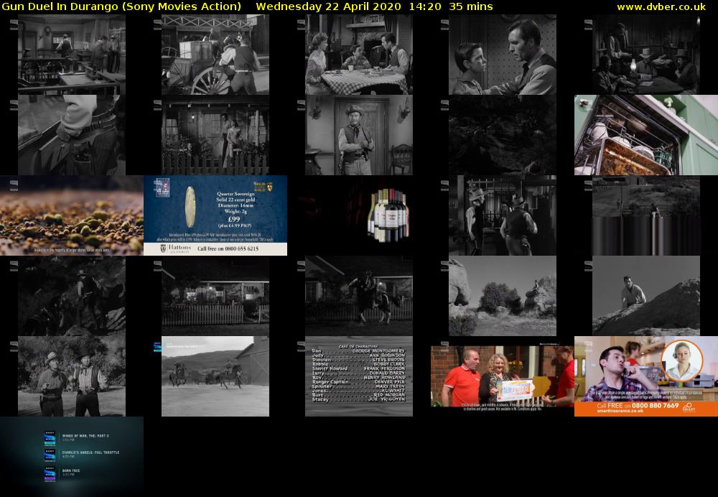This screenshot has width=718, height=497.
Task: Open the wagon wheel street scene thumbnail
Action: [x=215, y=55]
